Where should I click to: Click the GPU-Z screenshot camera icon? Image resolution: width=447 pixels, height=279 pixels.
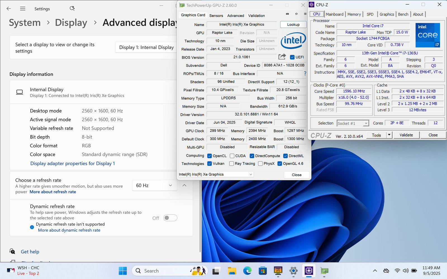click(287, 14)
